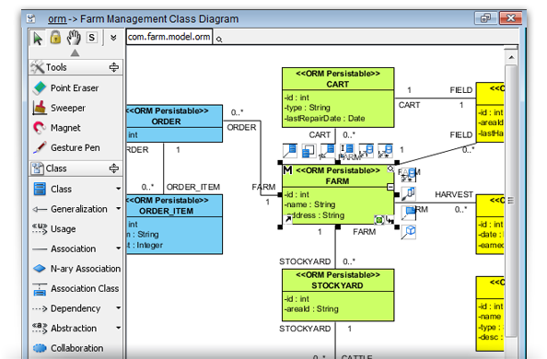Select the Association Class tool
The image size is (547, 359).
tap(76, 288)
